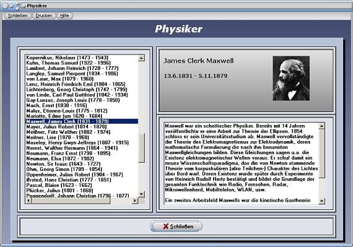View the James Clerk Maxwell portrait photo
This screenshot has height=247, width=353.
(291, 78)
